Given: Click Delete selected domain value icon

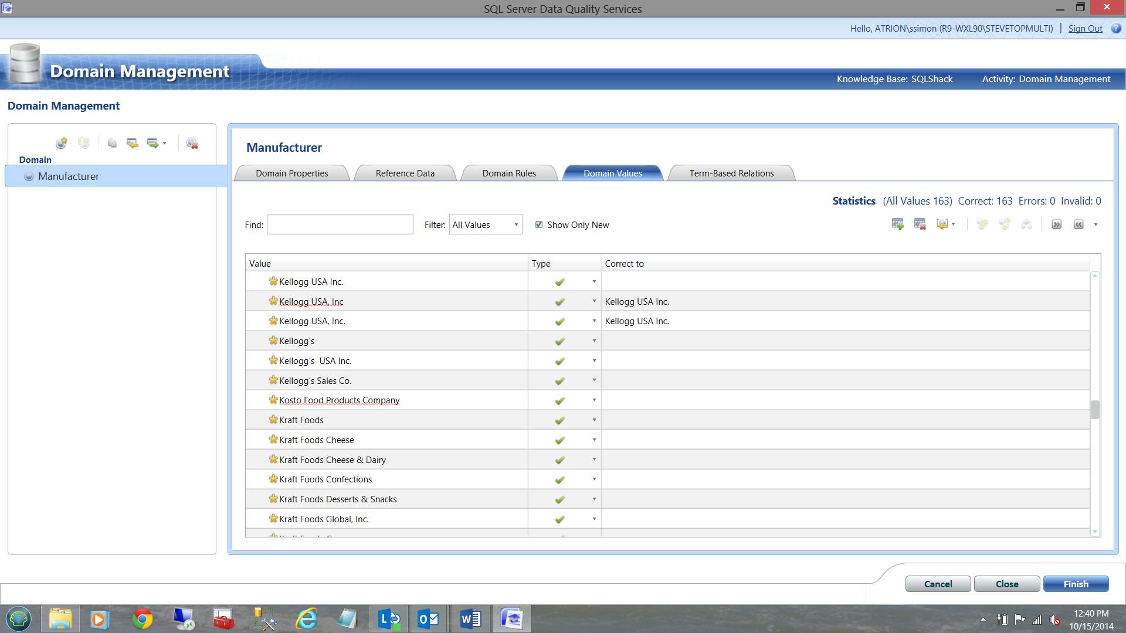Looking at the screenshot, I should [x=920, y=224].
